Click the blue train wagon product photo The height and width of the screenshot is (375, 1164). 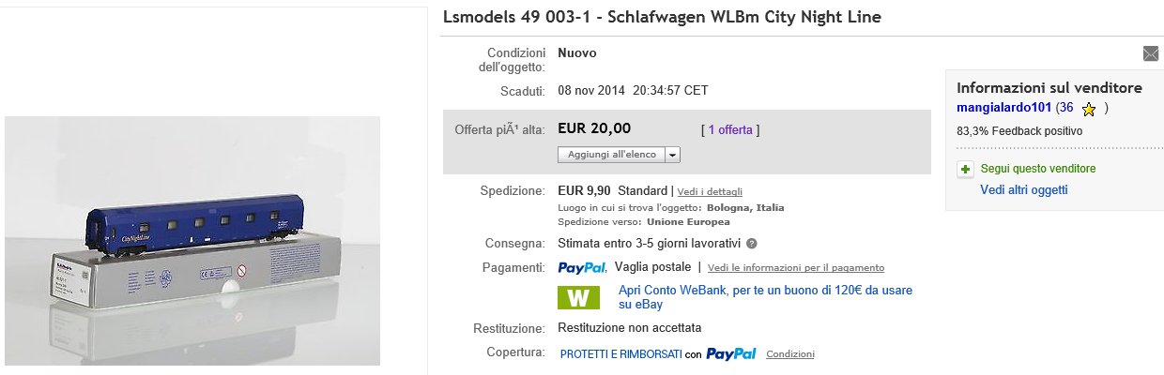192,240
